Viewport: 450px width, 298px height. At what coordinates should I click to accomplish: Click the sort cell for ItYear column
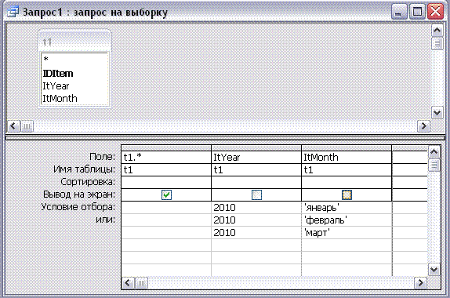click(256, 182)
